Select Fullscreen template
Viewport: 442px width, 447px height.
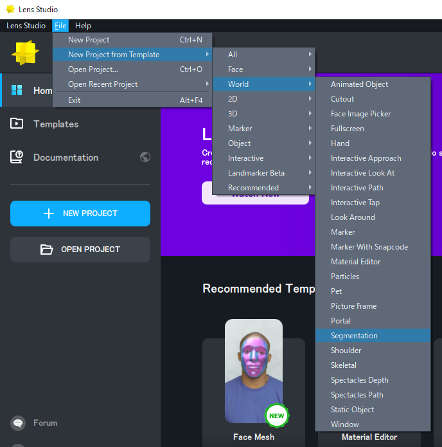(x=373, y=129)
